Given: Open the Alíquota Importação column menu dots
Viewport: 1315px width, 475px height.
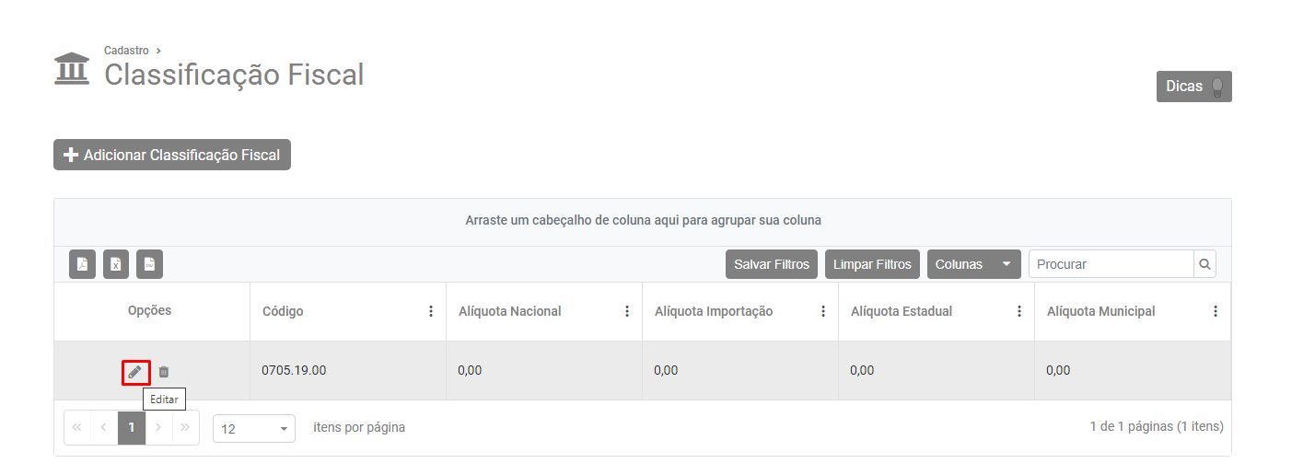Looking at the screenshot, I should [823, 311].
